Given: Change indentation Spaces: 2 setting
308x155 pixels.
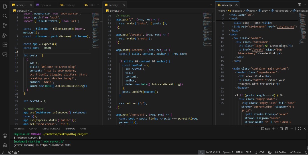Looking at the screenshot, I should [228, 152].
